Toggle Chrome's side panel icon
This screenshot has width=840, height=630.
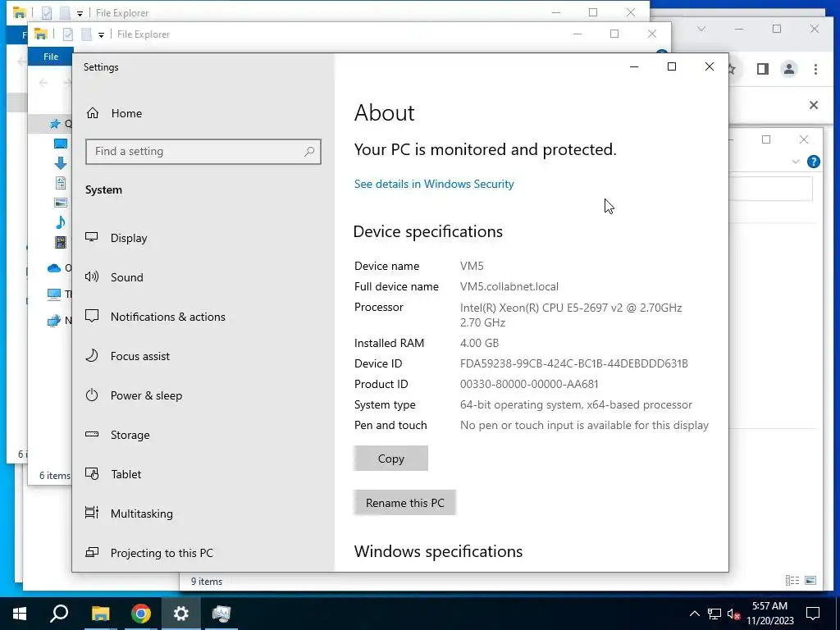point(762,69)
